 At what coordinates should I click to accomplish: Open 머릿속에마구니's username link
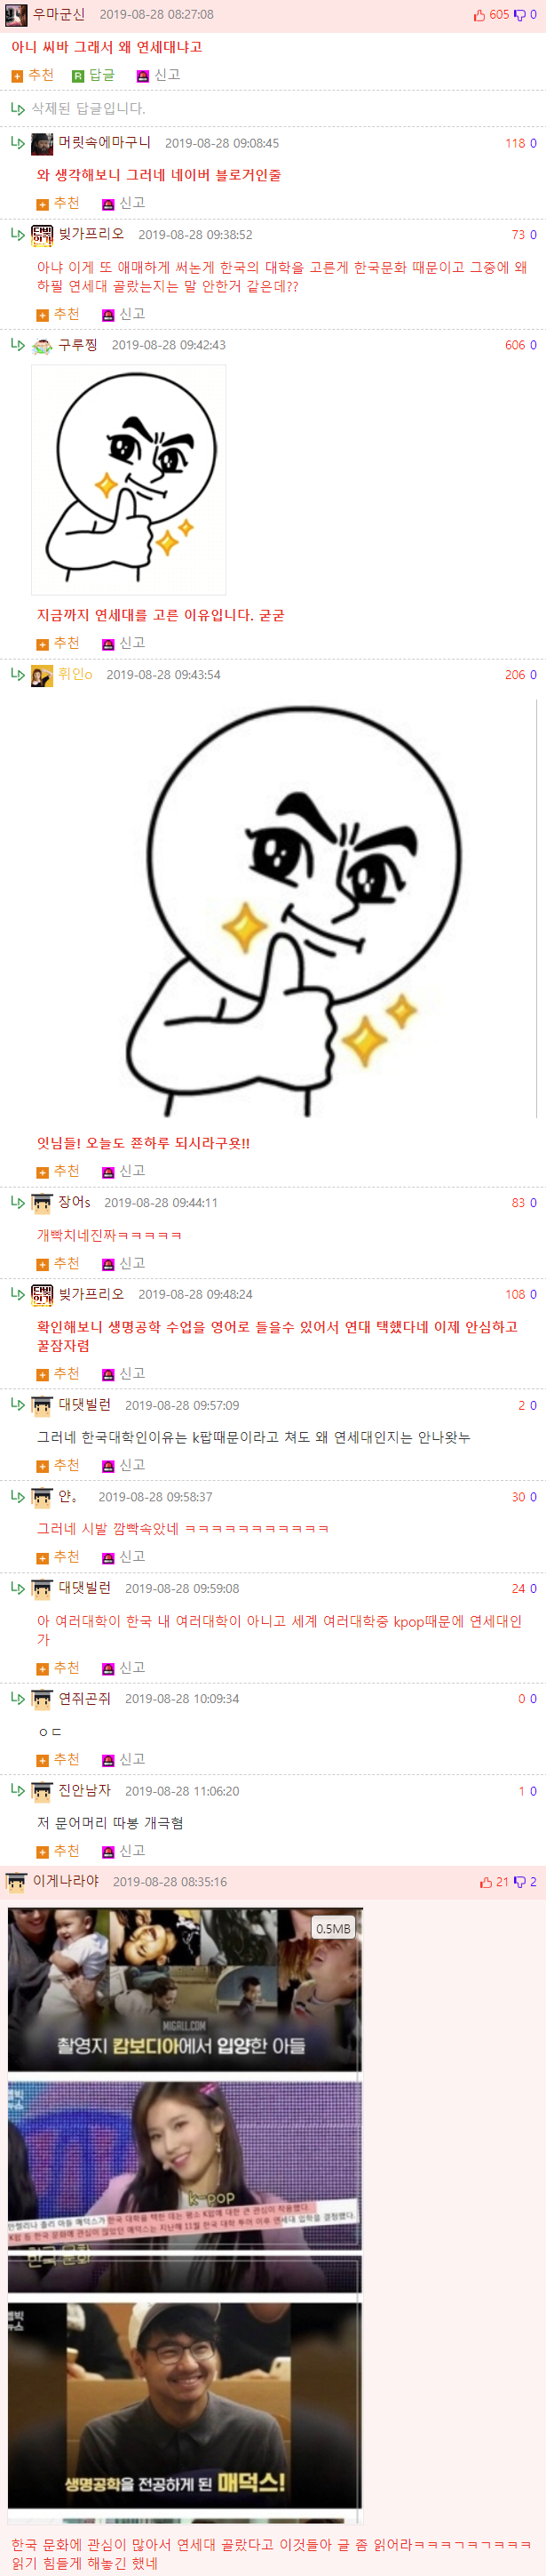pos(105,143)
